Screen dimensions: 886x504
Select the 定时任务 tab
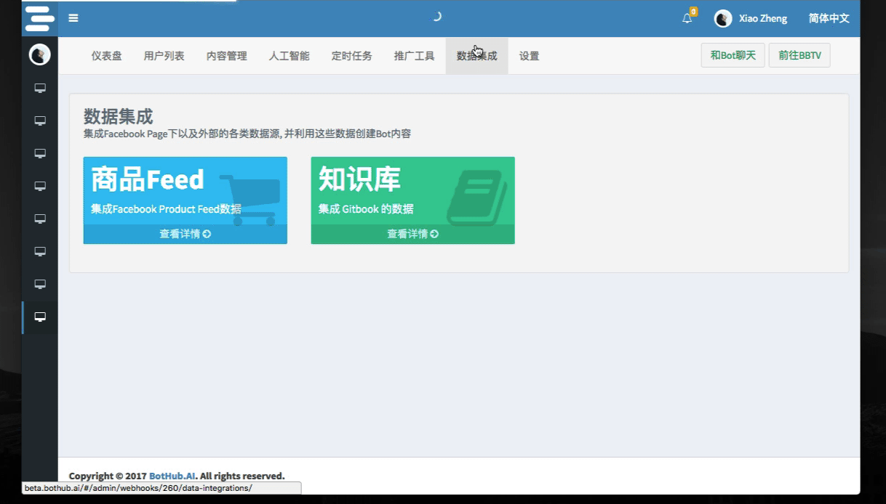point(351,56)
